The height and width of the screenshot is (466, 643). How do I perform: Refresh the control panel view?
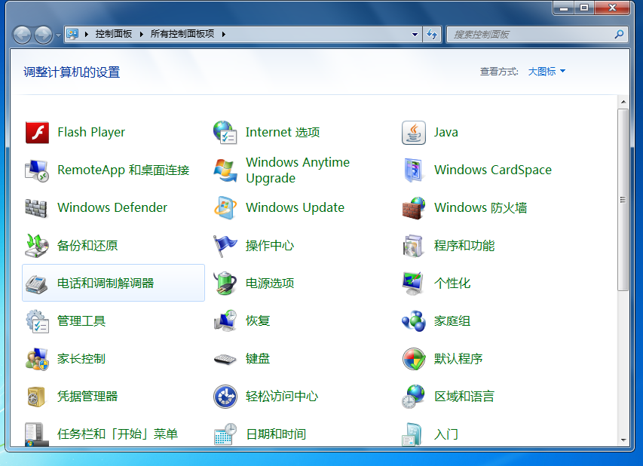(x=432, y=35)
